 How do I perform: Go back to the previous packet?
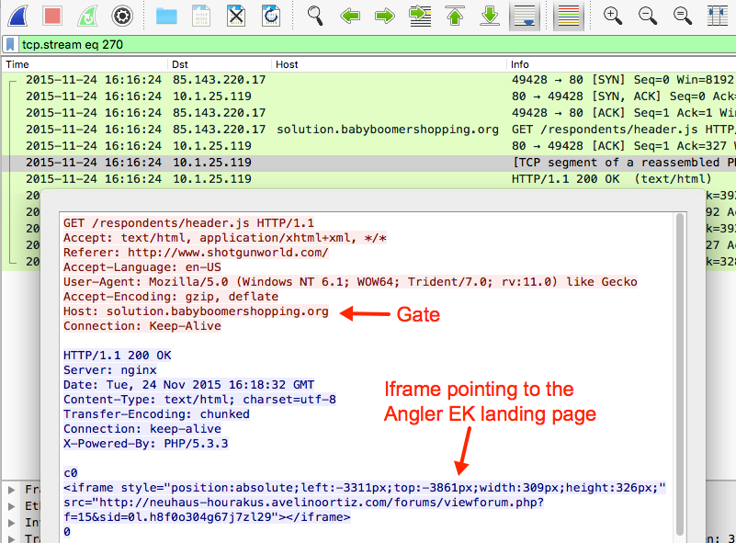tap(350, 16)
